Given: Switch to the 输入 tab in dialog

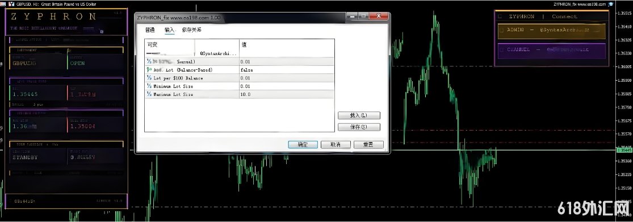Looking at the screenshot, I should pos(170,30).
